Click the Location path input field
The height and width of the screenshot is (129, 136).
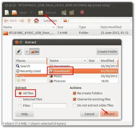coord(96,21)
